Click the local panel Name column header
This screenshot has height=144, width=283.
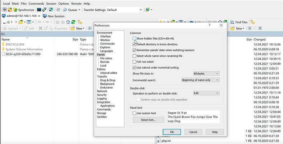5,40
